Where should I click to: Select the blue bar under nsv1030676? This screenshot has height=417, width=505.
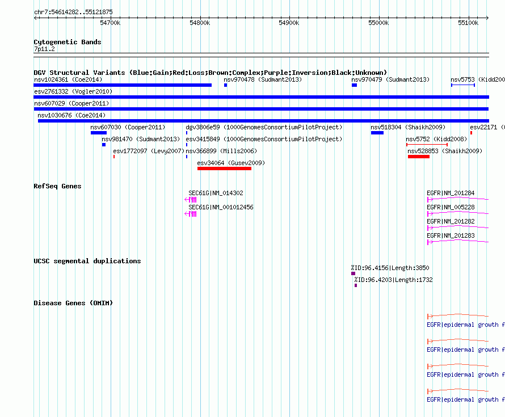tap(263, 121)
